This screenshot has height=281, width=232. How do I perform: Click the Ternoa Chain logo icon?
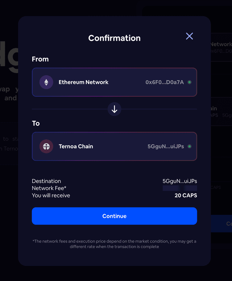46,146
